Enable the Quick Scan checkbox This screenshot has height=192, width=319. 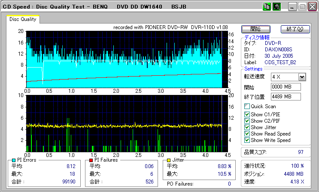point(247,106)
